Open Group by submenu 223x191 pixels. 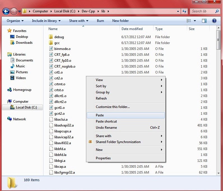pyautogui.click(x=126, y=92)
